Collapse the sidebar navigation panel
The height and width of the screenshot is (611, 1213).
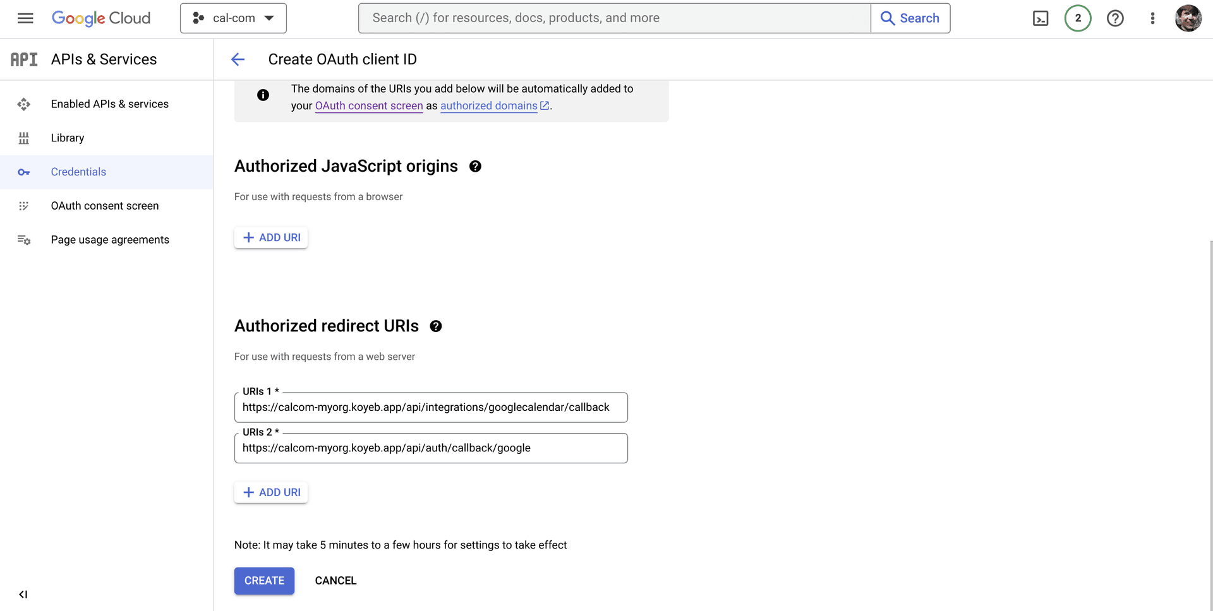click(23, 594)
